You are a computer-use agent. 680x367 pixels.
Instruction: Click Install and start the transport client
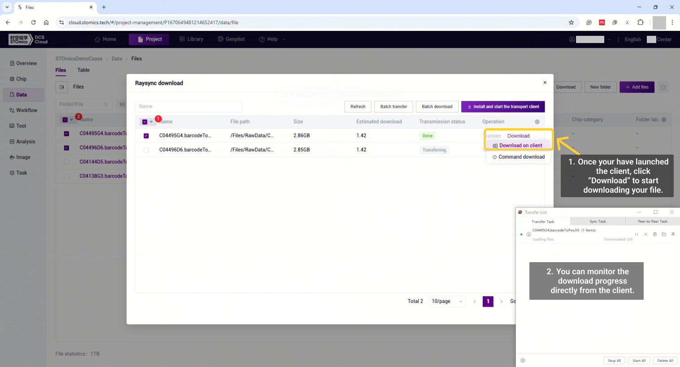503,107
